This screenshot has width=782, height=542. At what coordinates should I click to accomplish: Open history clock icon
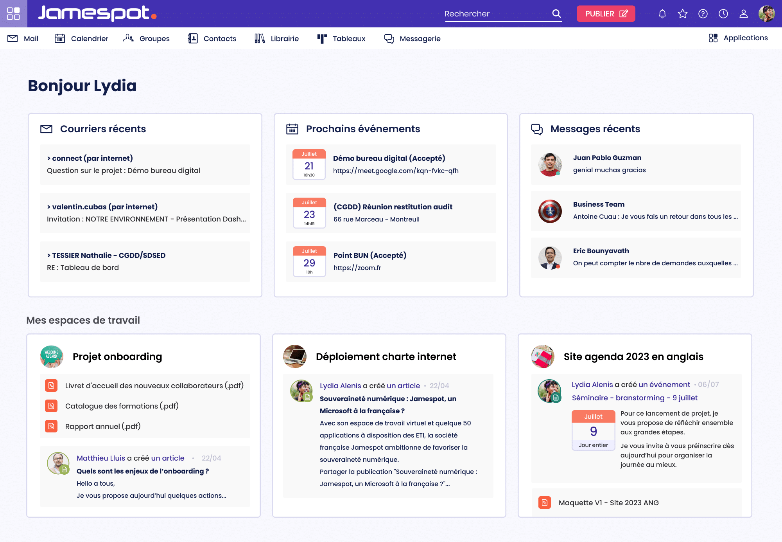click(x=723, y=14)
